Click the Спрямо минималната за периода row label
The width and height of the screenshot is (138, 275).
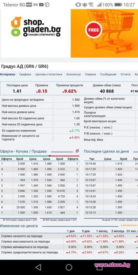[25, 247]
